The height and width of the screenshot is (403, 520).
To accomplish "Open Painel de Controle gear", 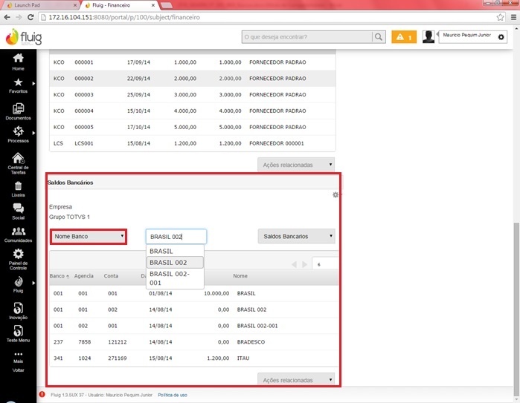I will coord(18,254).
